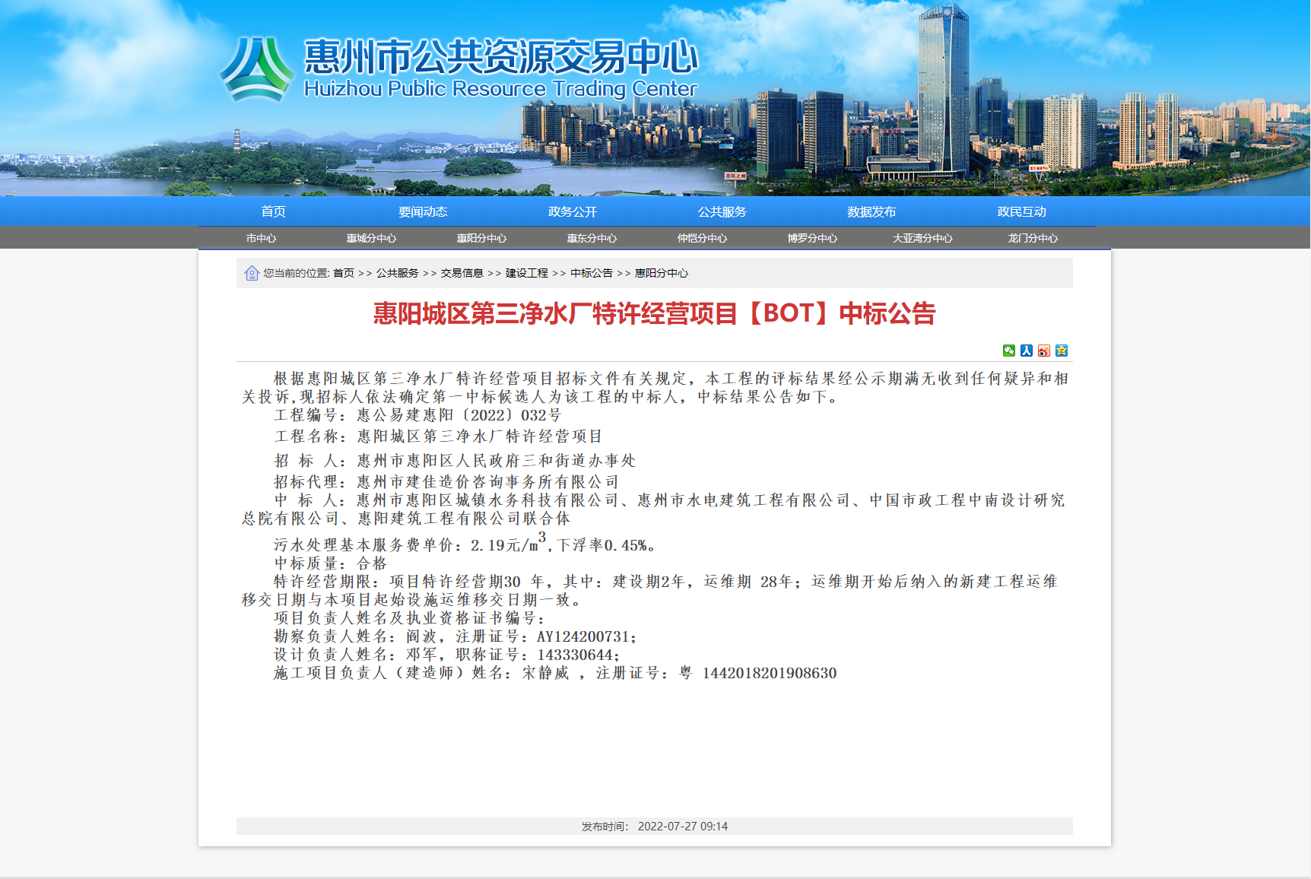Screen dimensions: 1311x879
Task: Select the 政民互动 navigation item
Action: (1021, 211)
